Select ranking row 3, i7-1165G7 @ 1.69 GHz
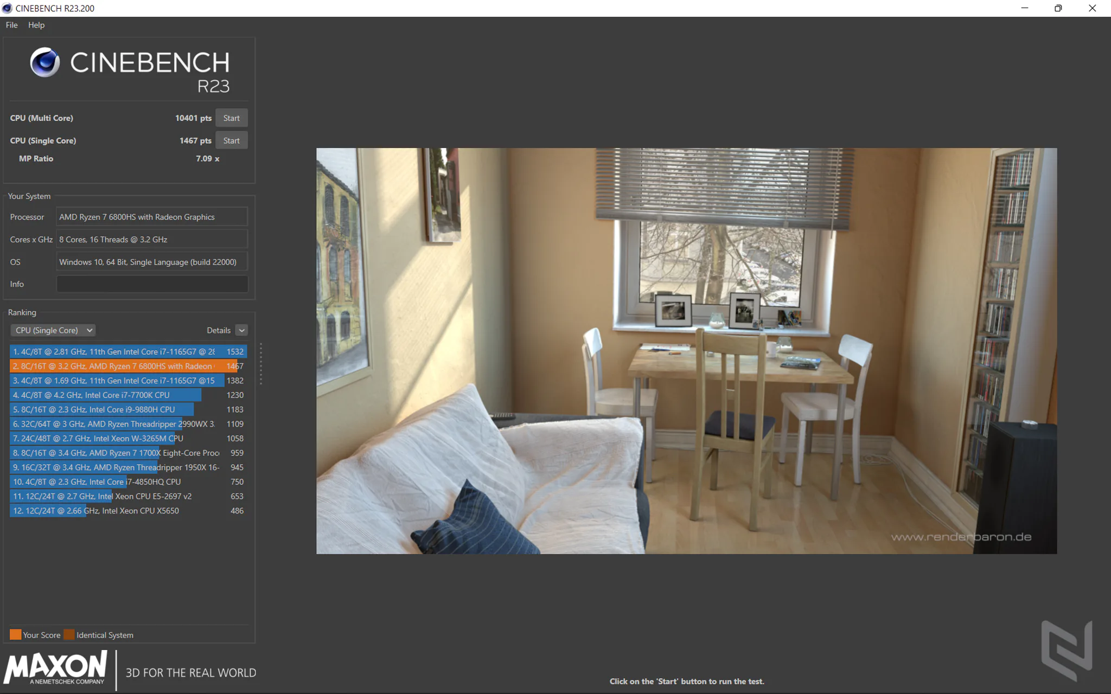The height and width of the screenshot is (694, 1111). pos(128,381)
